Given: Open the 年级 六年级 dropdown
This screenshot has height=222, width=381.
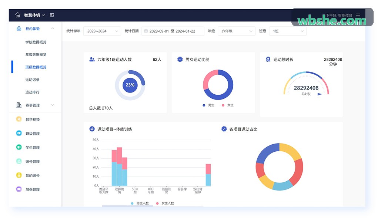Looking at the screenshot, I should (x=237, y=31).
